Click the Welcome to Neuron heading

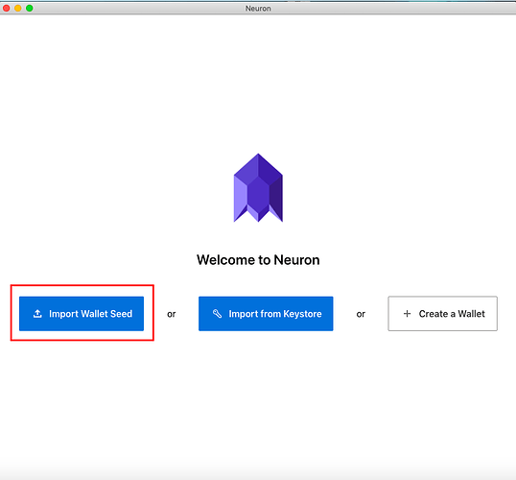(x=258, y=260)
